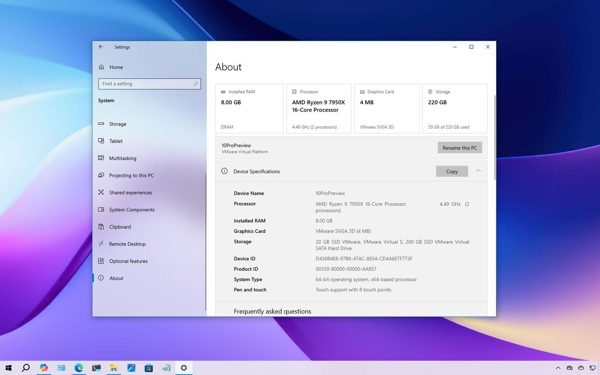This screenshot has width=600, height=375.
Task: Copy the device specifications
Action: [451, 171]
